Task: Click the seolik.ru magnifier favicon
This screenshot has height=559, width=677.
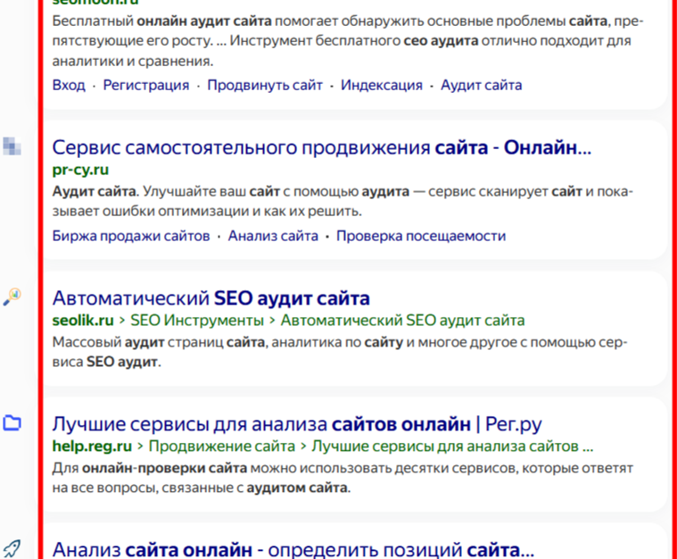Action: coord(12,297)
